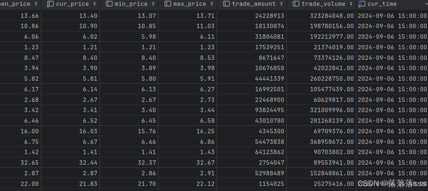Select max_price cell 6.86
The width and height of the screenshot is (428, 191).
point(207,141)
